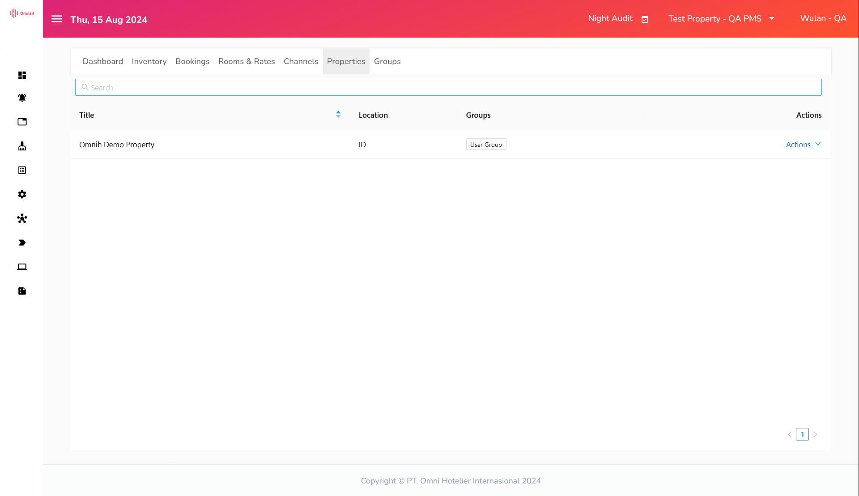The image size is (859, 496).
Task: Click the arrow label sidebar icon
Action: tap(22, 243)
